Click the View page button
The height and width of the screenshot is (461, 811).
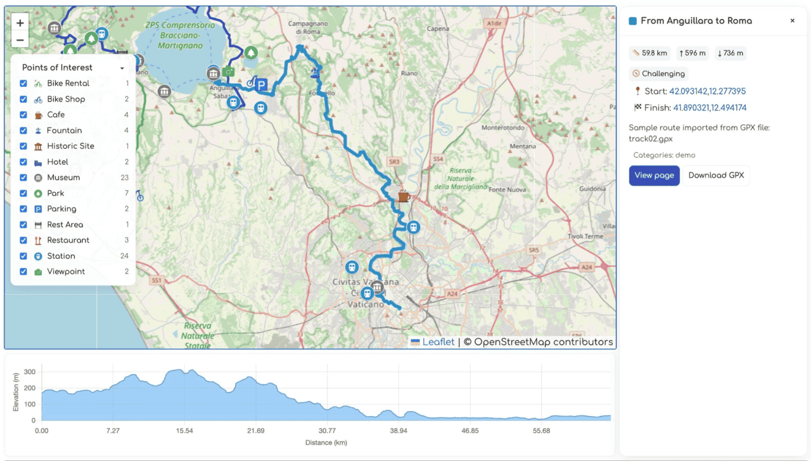[654, 176]
